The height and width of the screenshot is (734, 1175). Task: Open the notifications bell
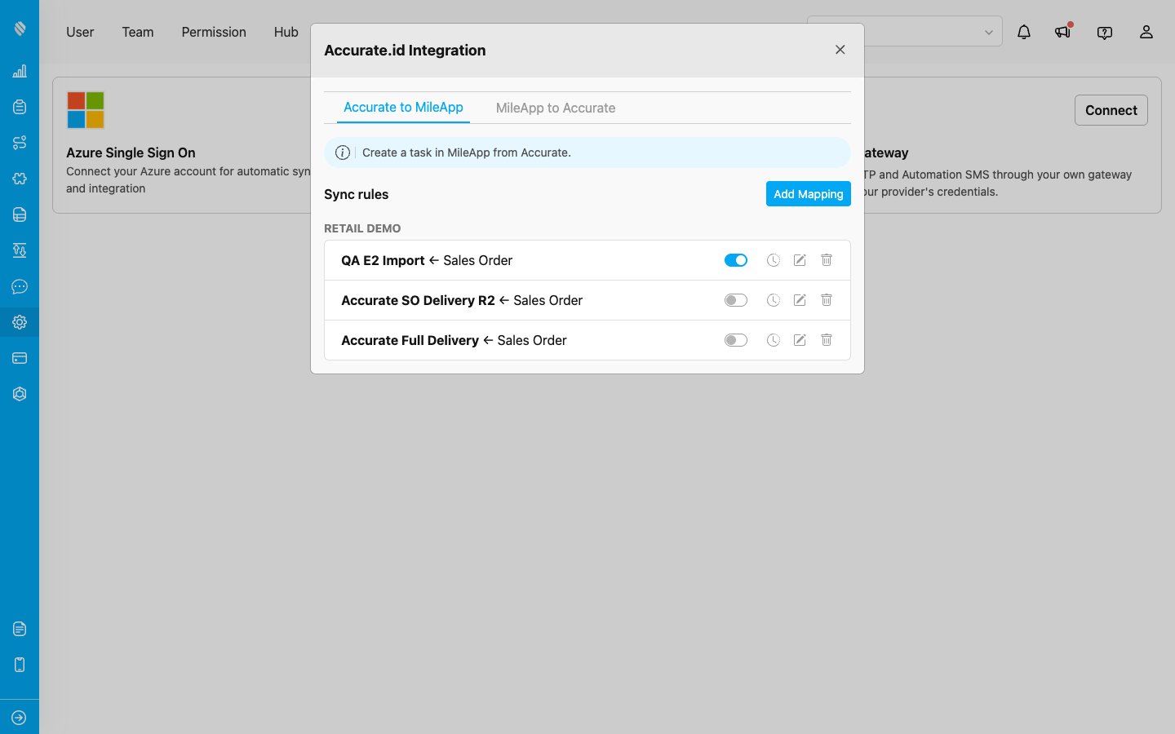(x=1024, y=32)
